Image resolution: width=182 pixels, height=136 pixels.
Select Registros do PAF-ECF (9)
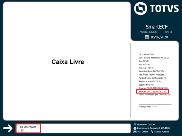(x=150, y=81)
